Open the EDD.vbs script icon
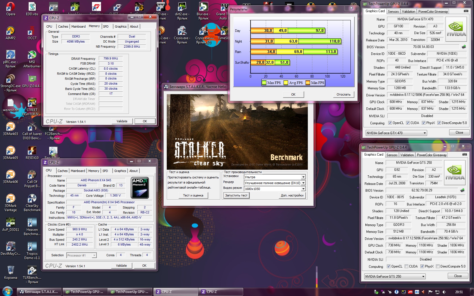The height and width of the screenshot is (296, 474). point(32,9)
